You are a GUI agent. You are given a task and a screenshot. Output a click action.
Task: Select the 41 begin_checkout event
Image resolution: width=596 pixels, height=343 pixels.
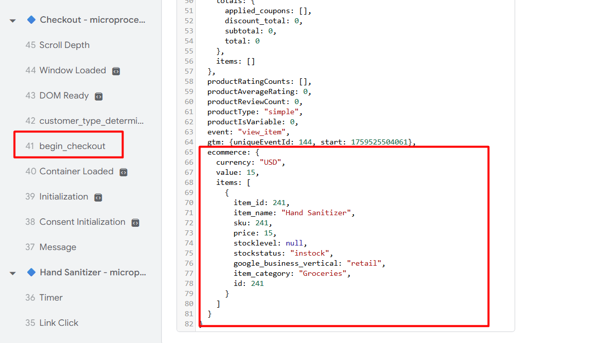[65, 146]
